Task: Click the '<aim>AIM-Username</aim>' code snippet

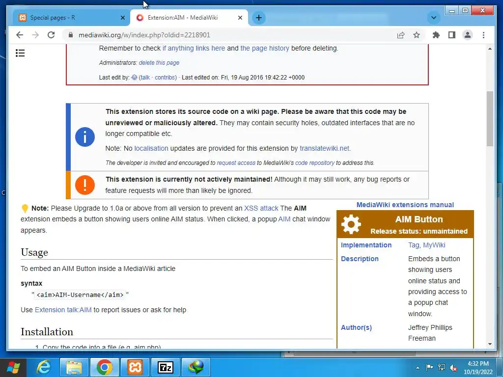Action: click(x=80, y=295)
